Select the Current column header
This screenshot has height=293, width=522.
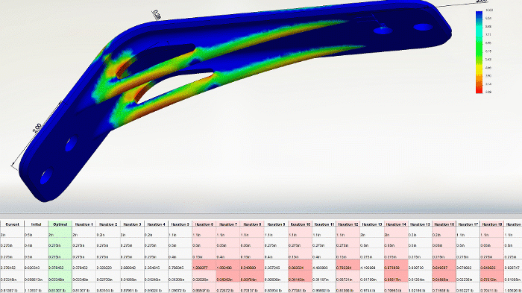coord(12,224)
